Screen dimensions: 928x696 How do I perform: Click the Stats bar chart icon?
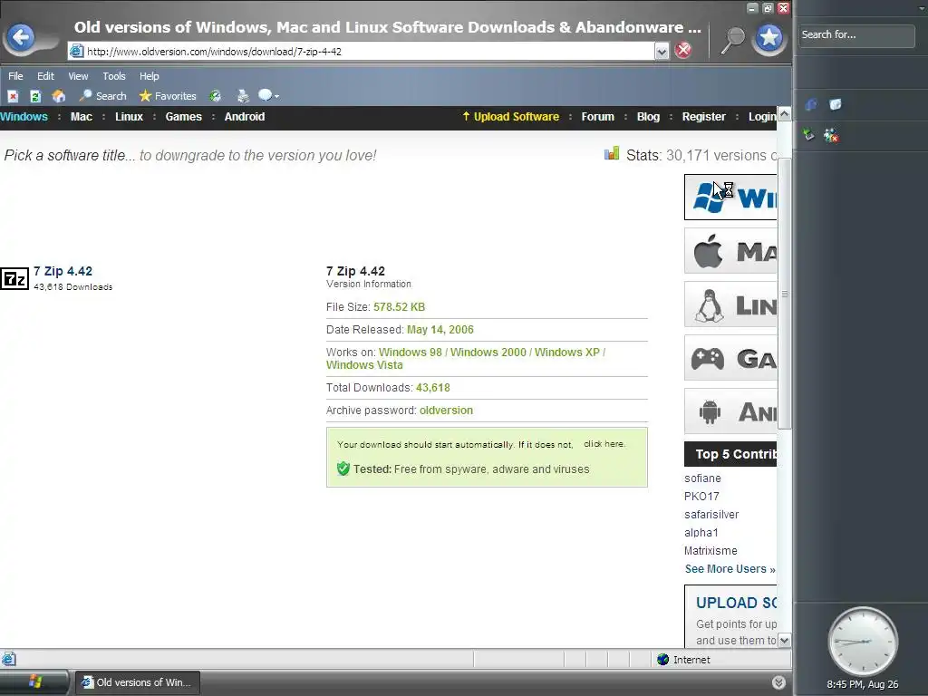click(x=612, y=154)
